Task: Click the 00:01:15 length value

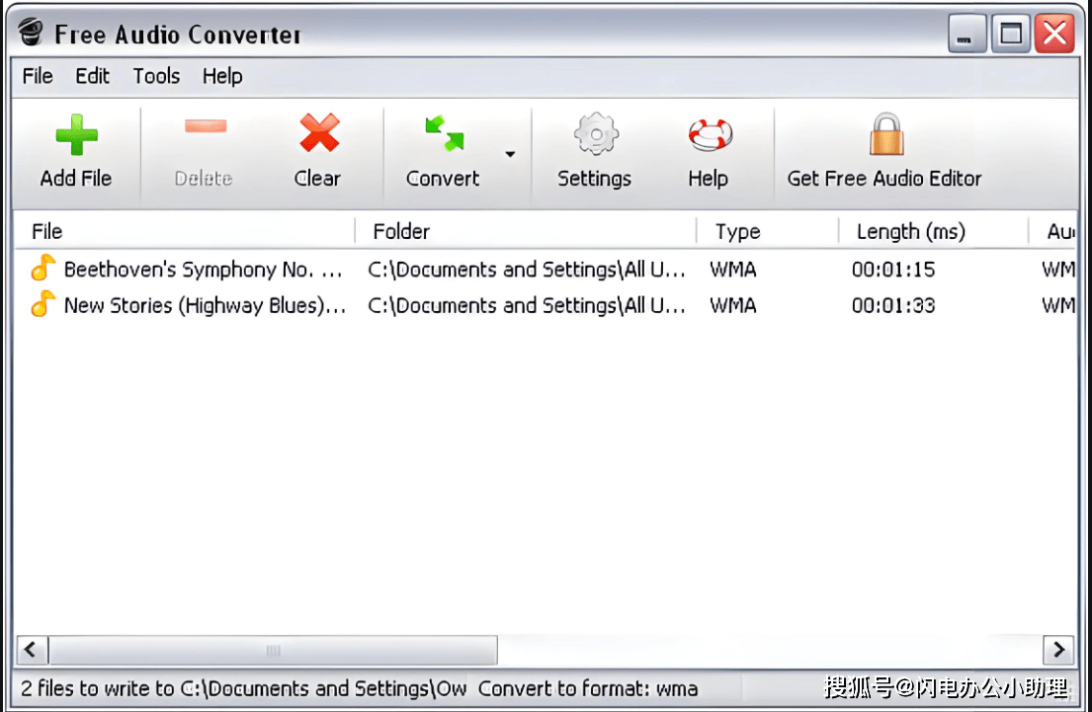Action: tap(893, 270)
